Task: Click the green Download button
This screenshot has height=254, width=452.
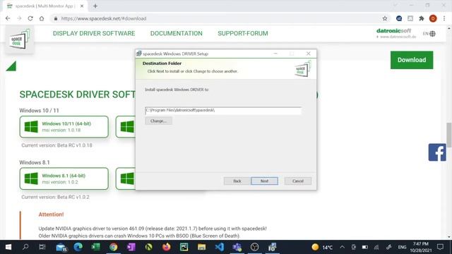Action: click(x=412, y=60)
